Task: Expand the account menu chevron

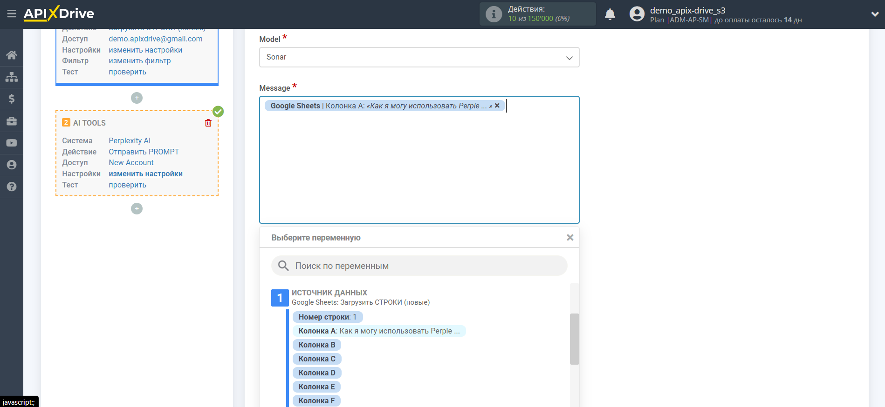Action: tap(875, 14)
